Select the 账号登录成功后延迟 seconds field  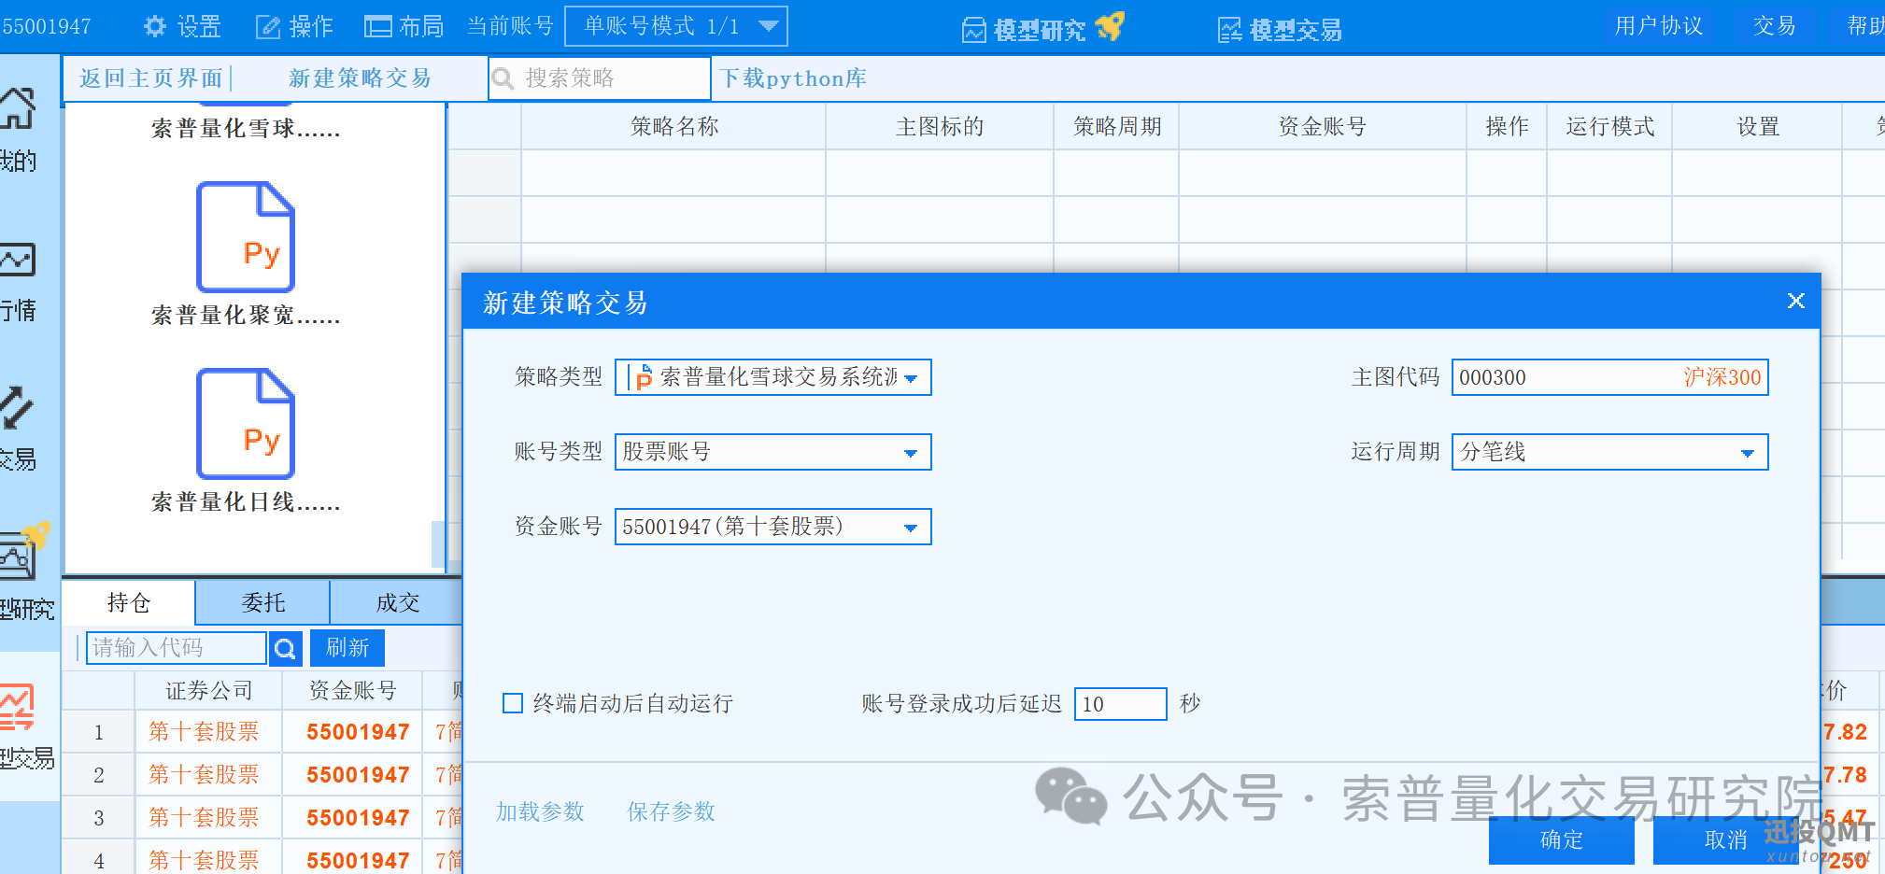coord(1120,703)
